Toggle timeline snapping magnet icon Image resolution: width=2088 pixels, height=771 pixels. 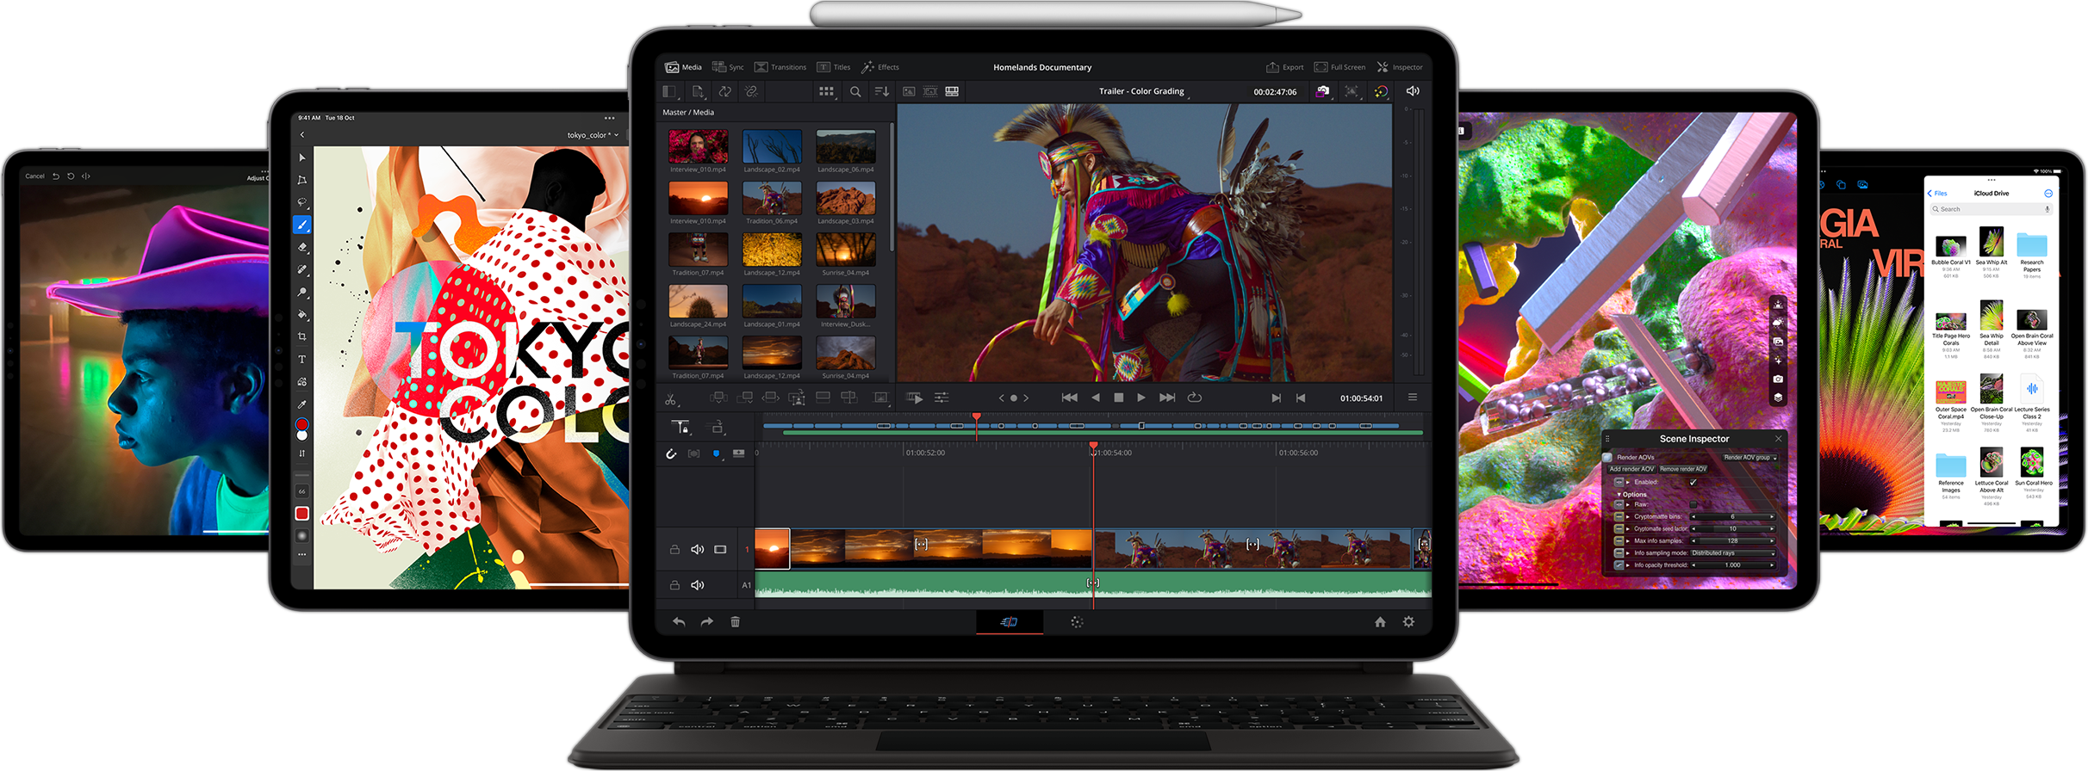coord(671,453)
